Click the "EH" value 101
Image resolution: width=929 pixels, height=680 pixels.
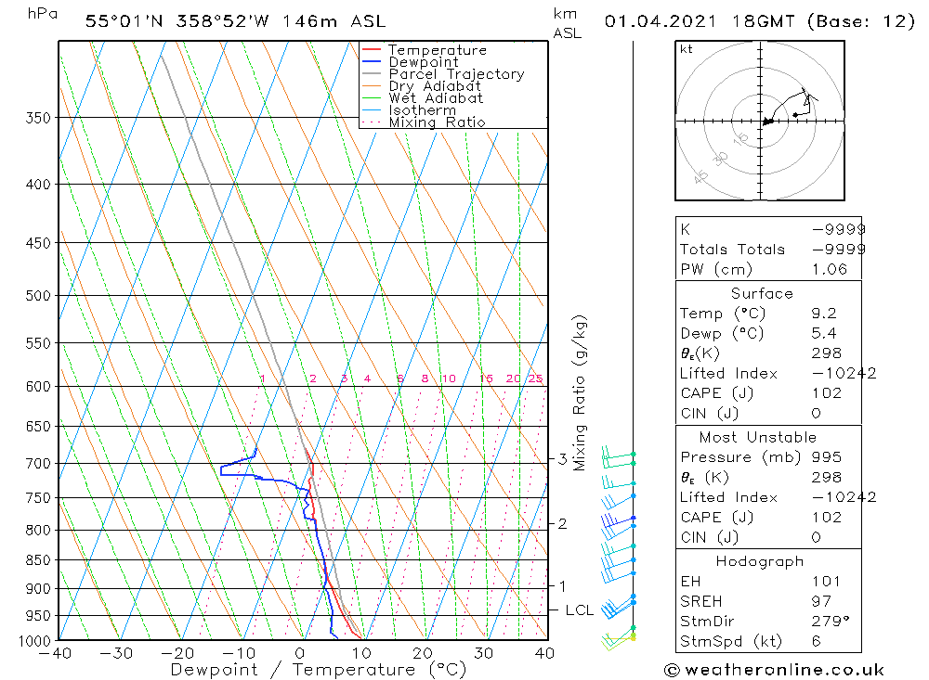tap(827, 581)
